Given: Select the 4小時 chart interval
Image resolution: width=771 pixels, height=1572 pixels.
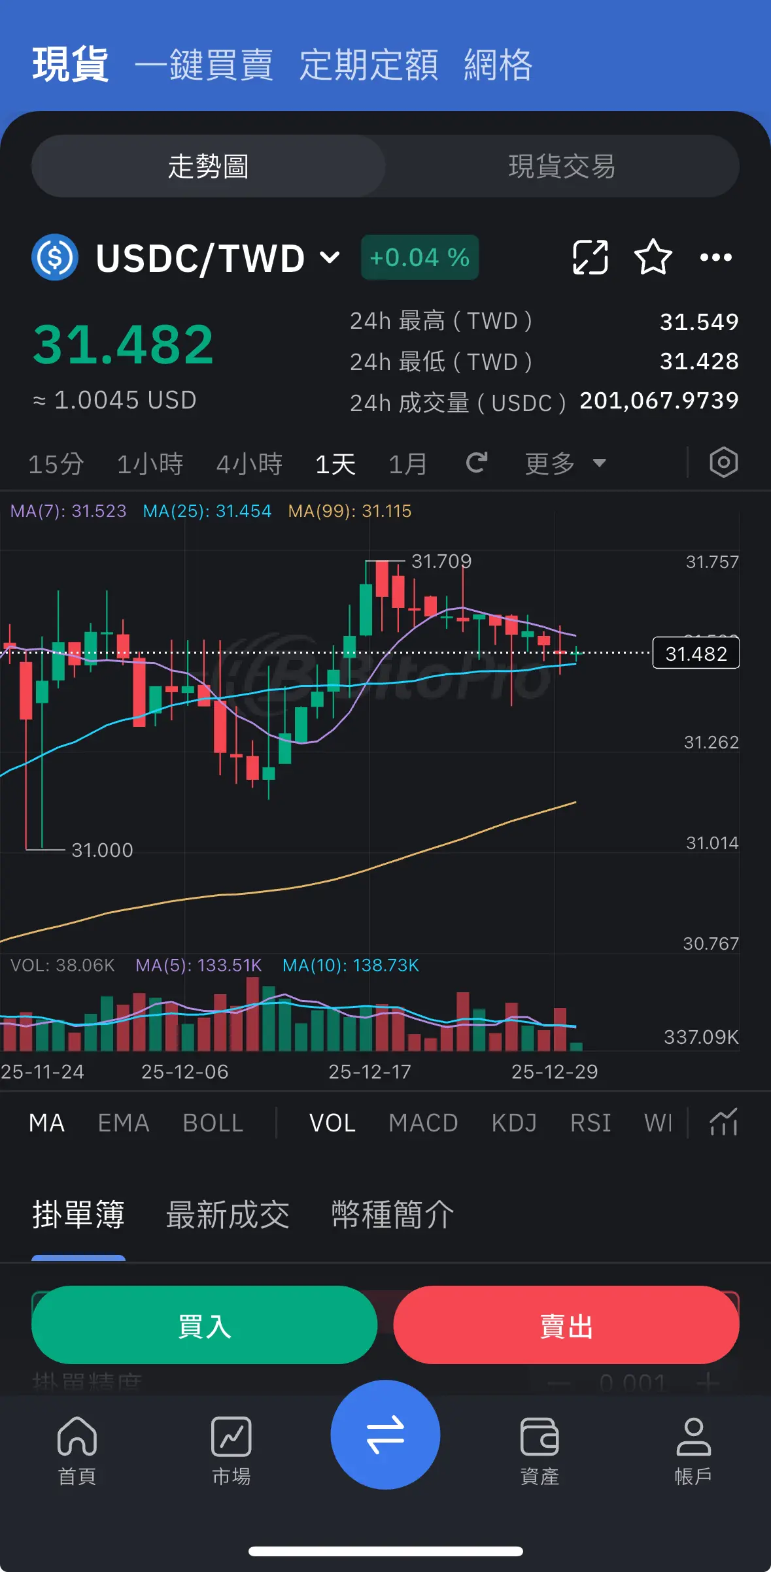Looking at the screenshot, I should [x=249, y=464].
